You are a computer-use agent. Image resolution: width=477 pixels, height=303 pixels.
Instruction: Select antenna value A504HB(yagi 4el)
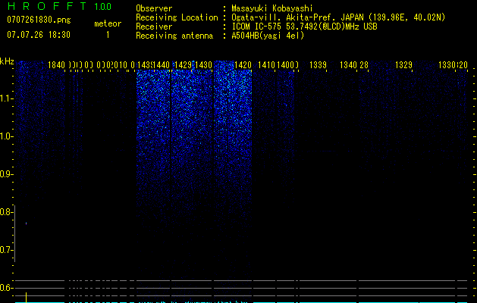268,36
